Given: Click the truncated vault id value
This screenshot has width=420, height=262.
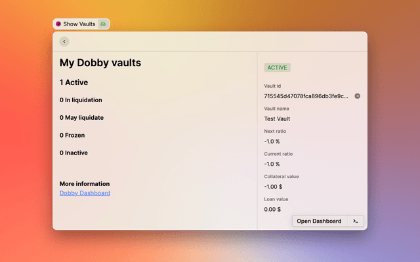Looking at the screenshot, I should [x=306, y=96].
